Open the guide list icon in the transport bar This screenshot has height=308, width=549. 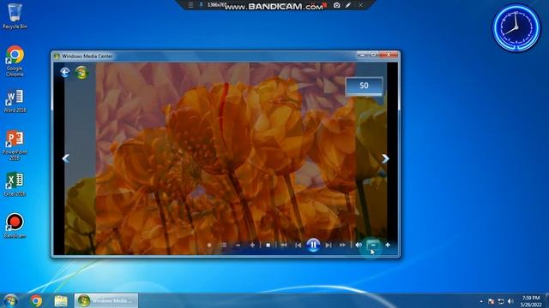[224, 246]
